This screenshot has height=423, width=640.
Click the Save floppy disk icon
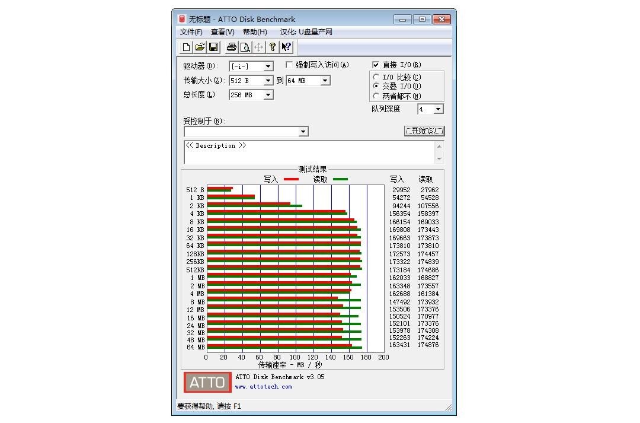(213, 47)
